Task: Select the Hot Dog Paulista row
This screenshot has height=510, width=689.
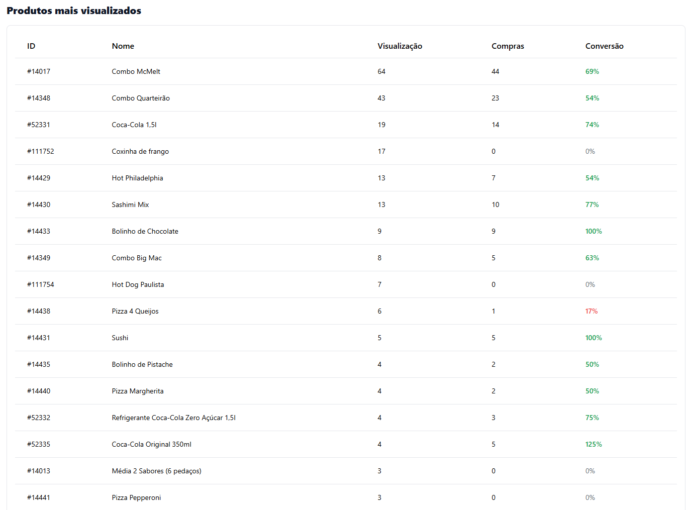Action: point(138,284)
